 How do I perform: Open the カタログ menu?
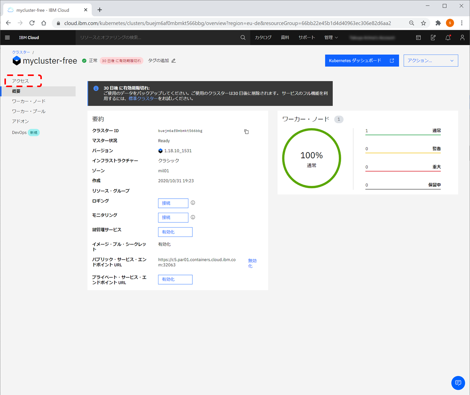coord(263,37)
